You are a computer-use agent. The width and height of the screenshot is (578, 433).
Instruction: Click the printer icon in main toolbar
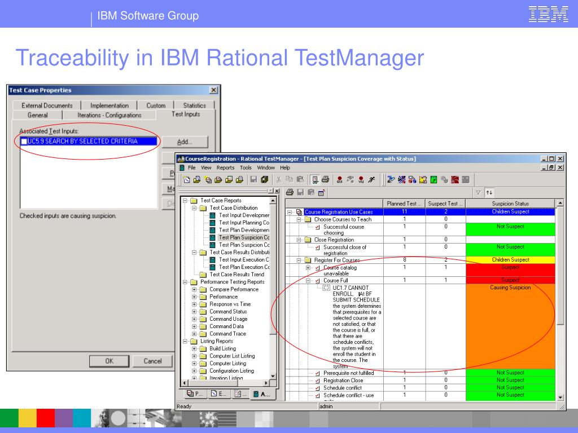pyautogui.click(x=325, y=179)
